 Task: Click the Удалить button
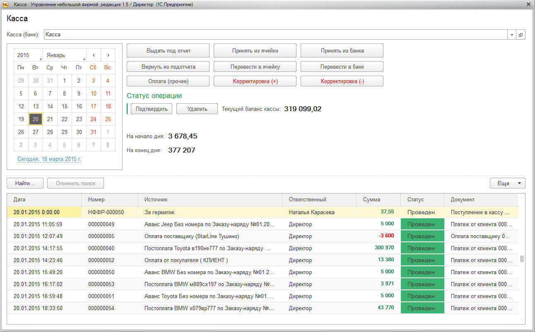pyautogui.click(x=197, y=109)
